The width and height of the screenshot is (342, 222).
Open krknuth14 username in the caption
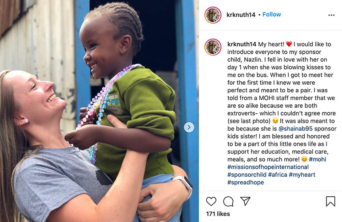point(242,44)
